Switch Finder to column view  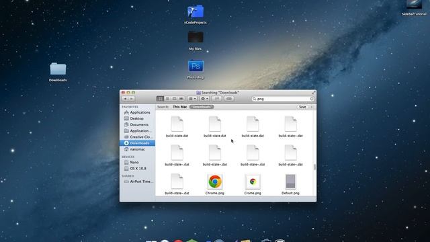(174, 99)
